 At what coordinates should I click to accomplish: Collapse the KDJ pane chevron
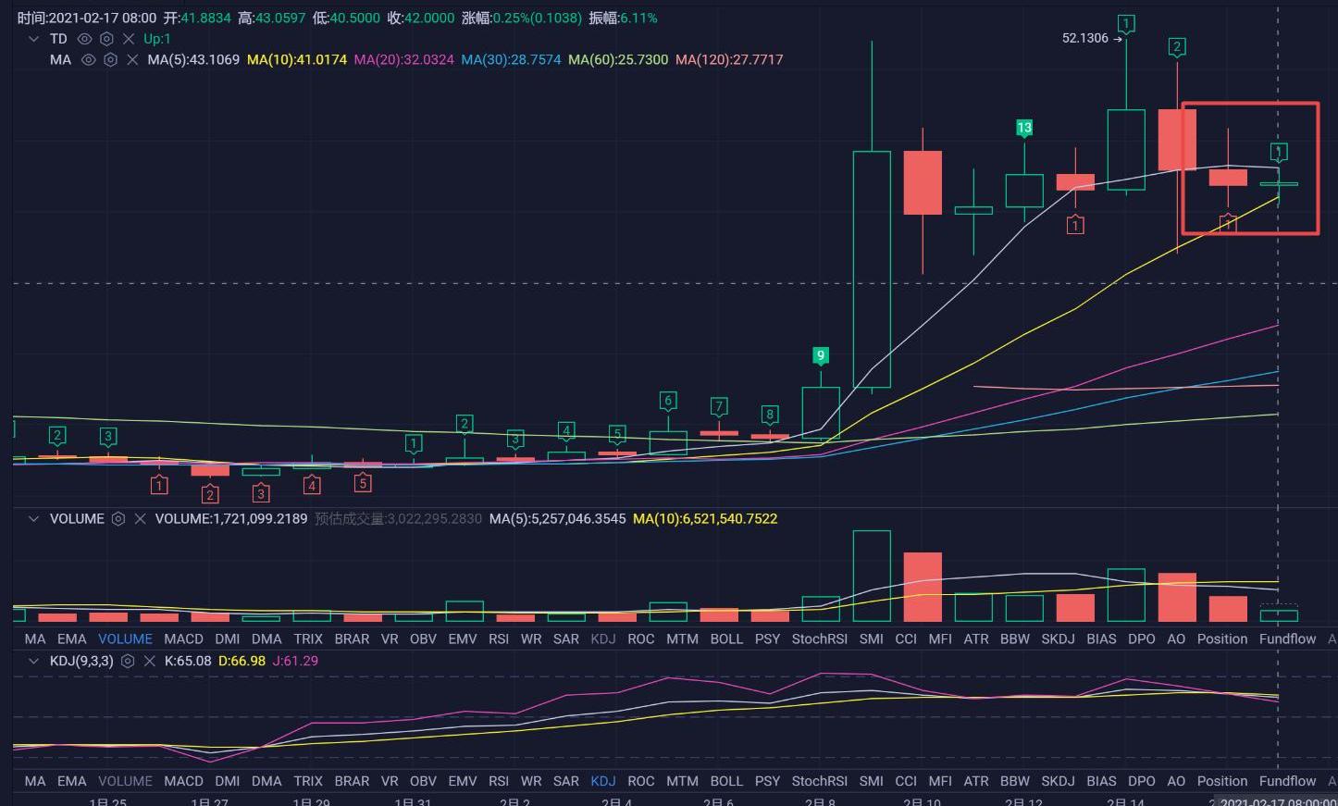(x=33, y=662)
